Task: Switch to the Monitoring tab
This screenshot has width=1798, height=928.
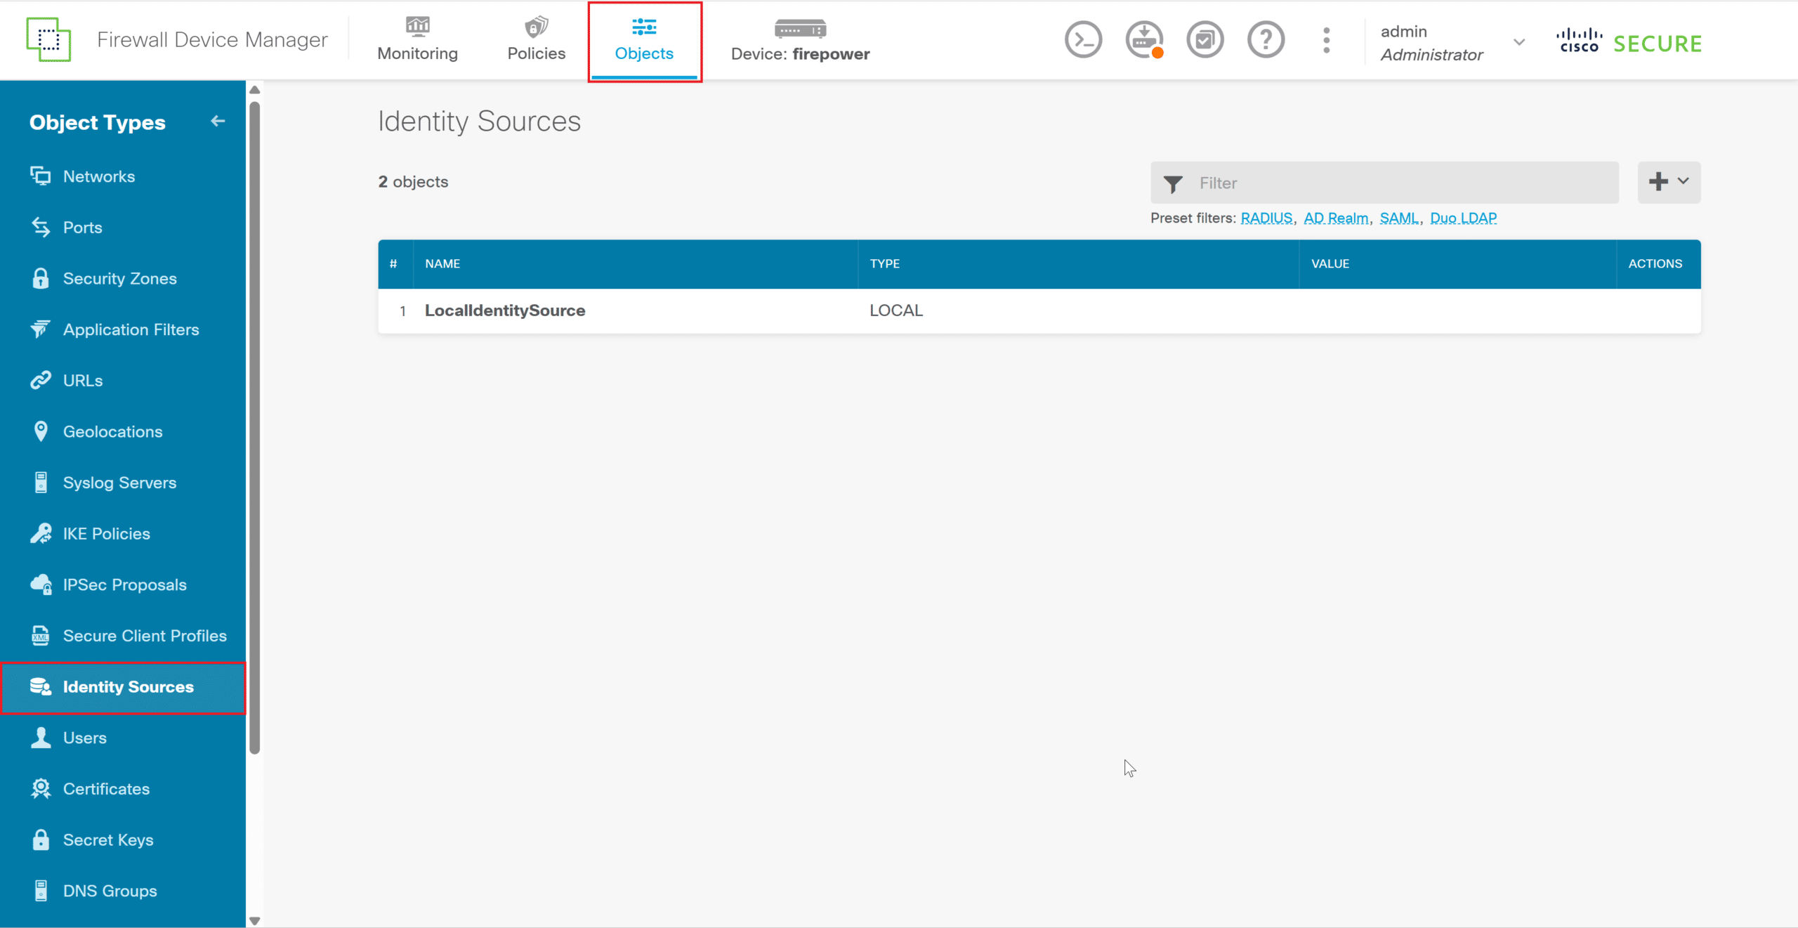Action: point(417,40)
